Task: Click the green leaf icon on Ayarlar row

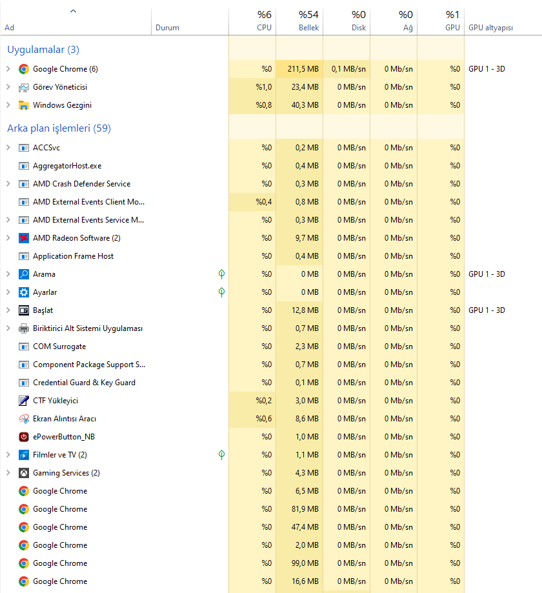Action: [222, 292]
